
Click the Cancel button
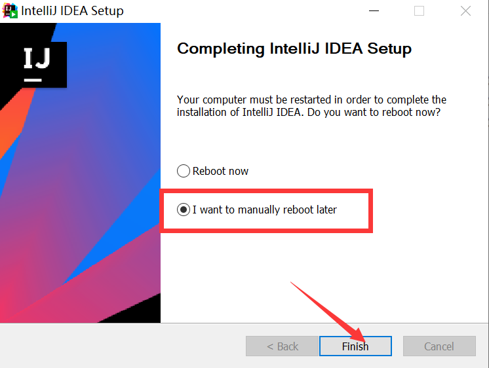pyautogui.click(x=439, y=346)
